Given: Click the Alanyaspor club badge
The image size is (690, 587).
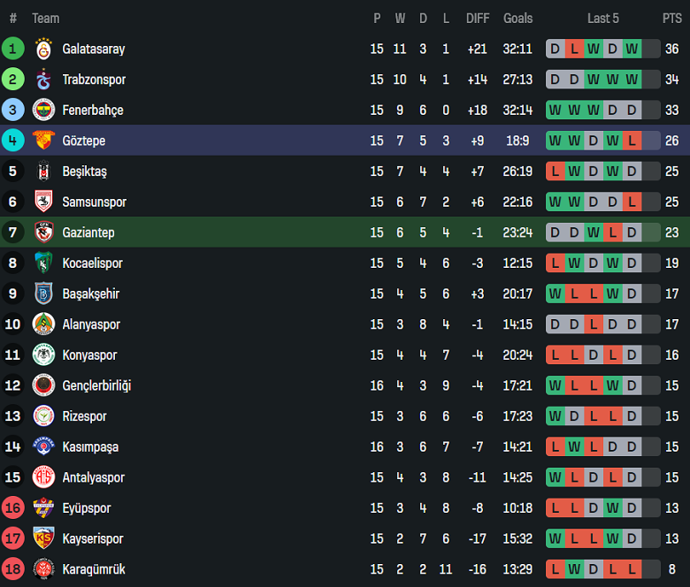Looking at the screenshot, I should pos(43,324).
